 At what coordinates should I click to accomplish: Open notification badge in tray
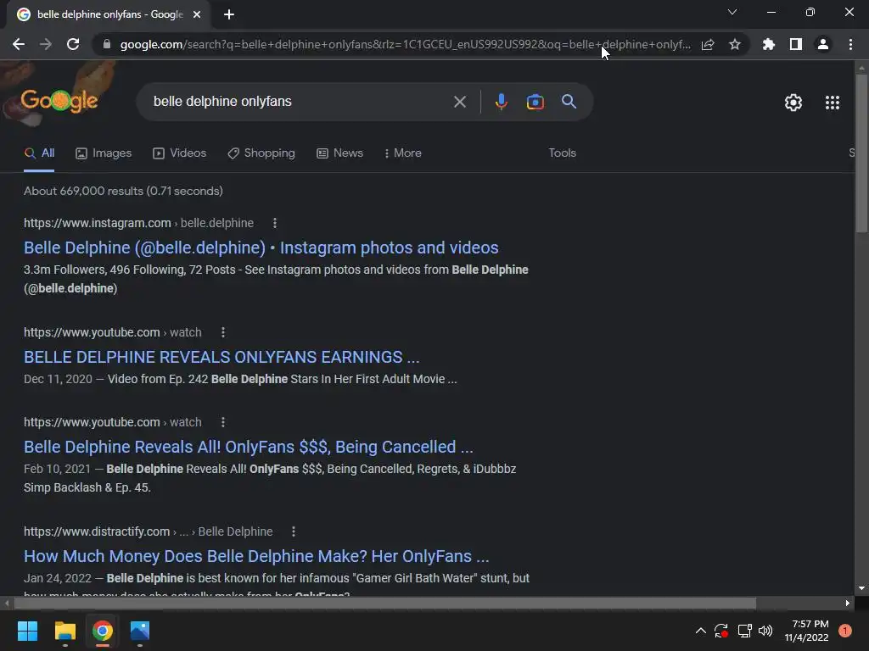(844, 631)
